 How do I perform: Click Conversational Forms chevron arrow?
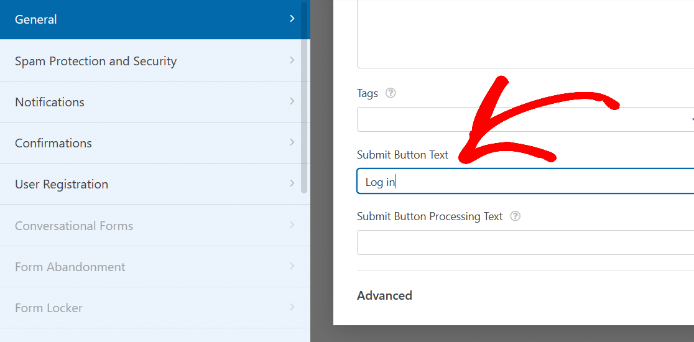point(292,225)
